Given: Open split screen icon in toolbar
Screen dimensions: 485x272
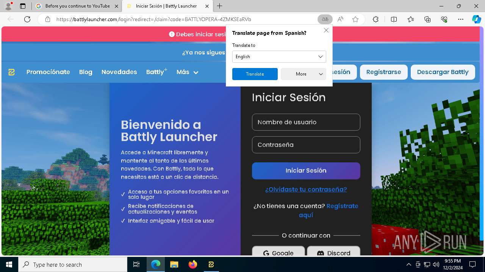Looking at the screenshot, I should (394, 19).
